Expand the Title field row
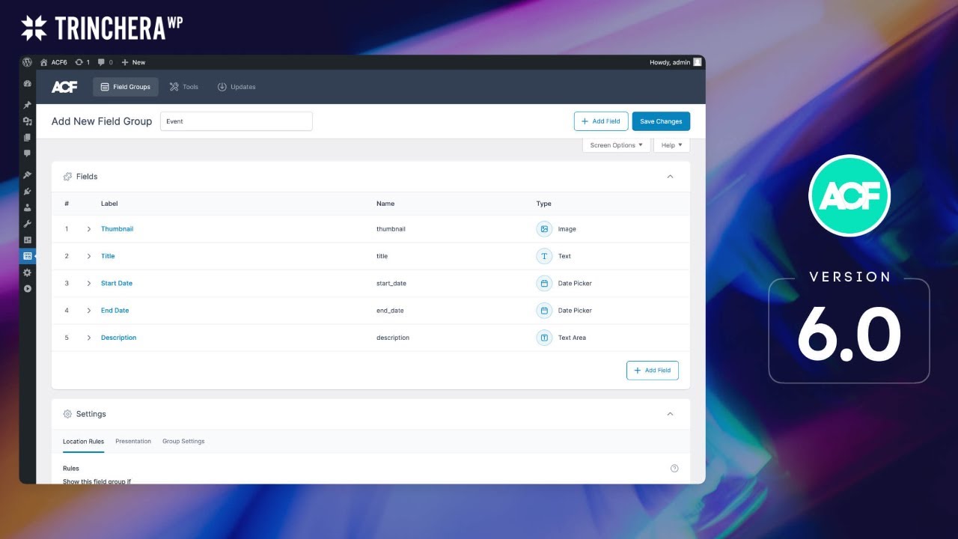This screenshot has height=539, width=958. [x=88, y=256]
